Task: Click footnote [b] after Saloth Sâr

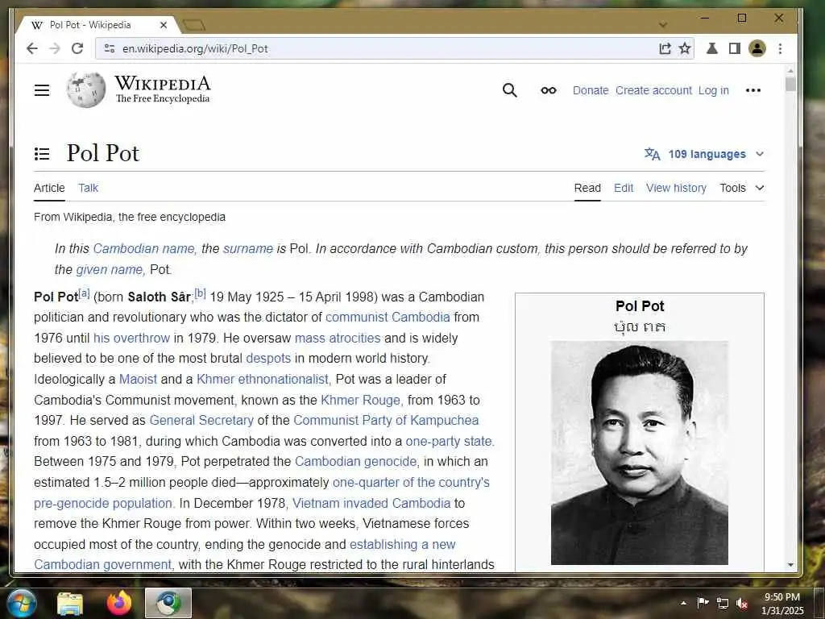Action: (201, 293)
